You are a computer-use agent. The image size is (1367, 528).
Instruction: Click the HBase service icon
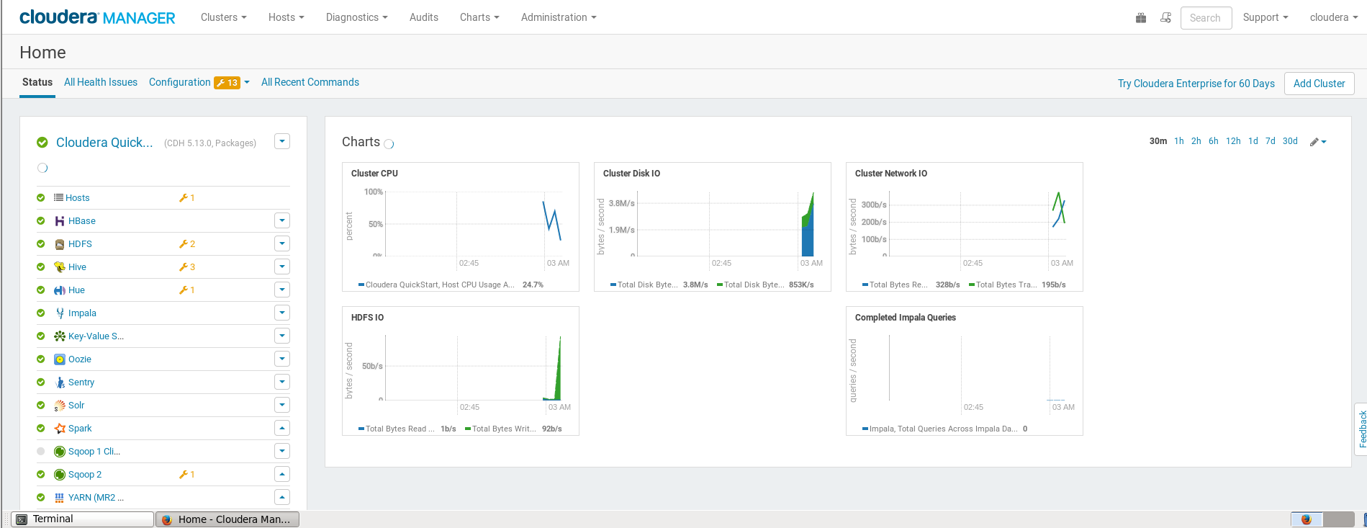tap(60, 221)
